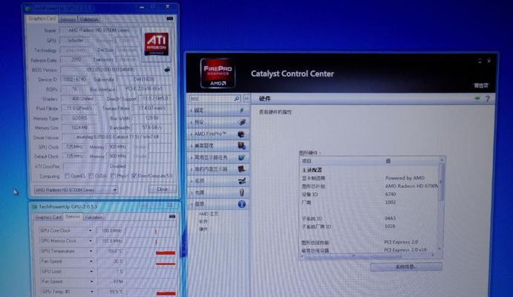This screenshot has height=297, width=513.
Task: Open the 桌面管理 desktop management section
Action: point(218,146)
